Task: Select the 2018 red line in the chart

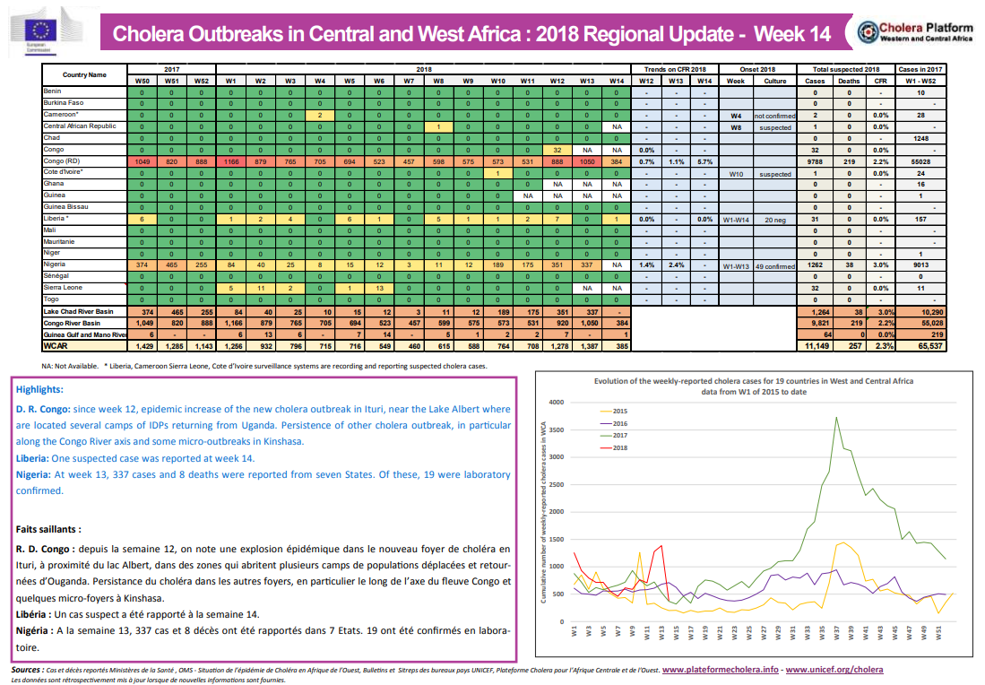Action: [x=660, y=544]
